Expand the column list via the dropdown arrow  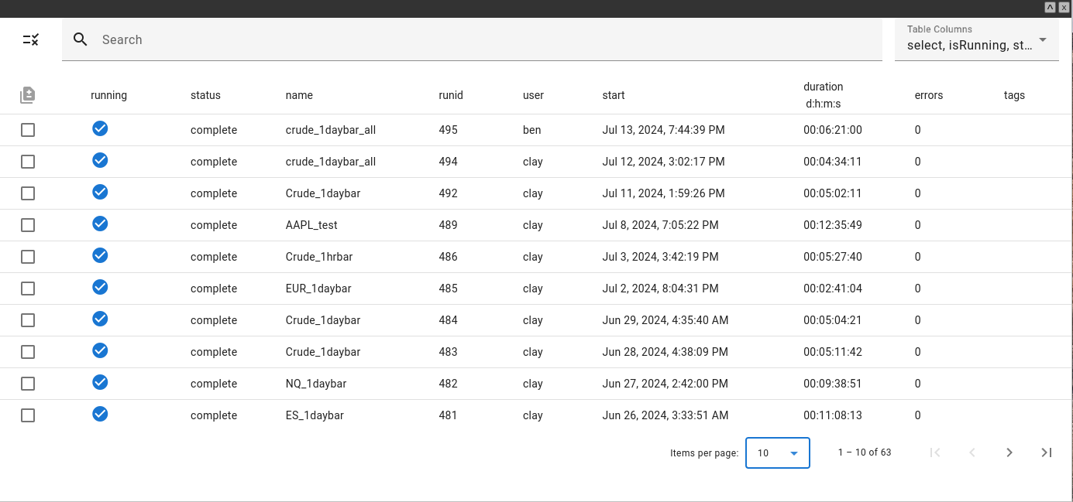click(x=1043, y=39)
